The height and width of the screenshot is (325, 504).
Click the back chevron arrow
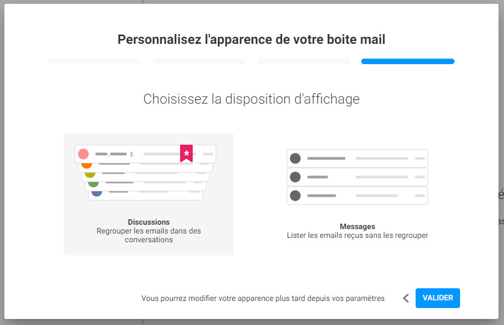point(406,298)
